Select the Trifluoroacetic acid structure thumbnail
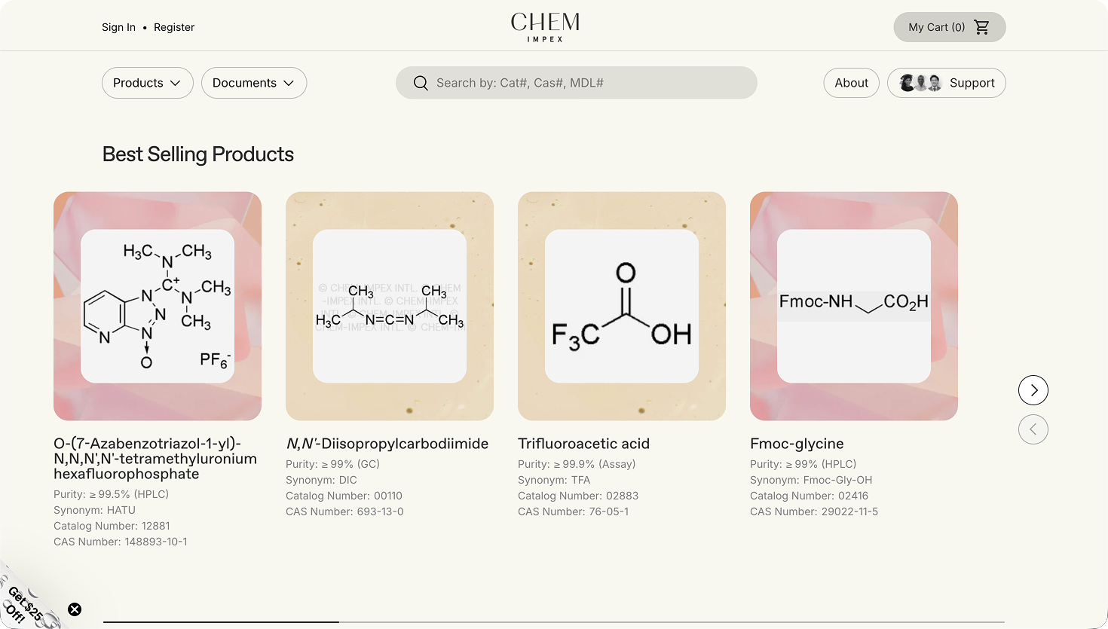This screenshot has height=629, width=1108. 622,306
